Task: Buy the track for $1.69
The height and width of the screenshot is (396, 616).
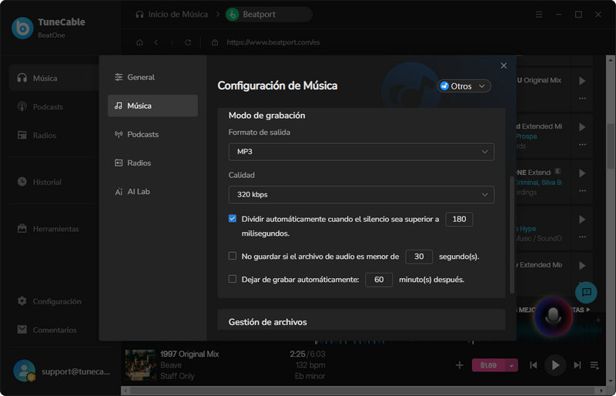Action: tap(488, 365)
